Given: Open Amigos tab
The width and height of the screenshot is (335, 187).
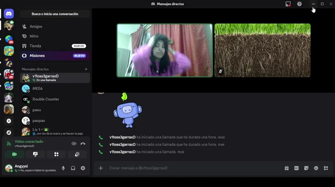Looking at the screenshot, I should pyautogui.click(x=55, y=26).
